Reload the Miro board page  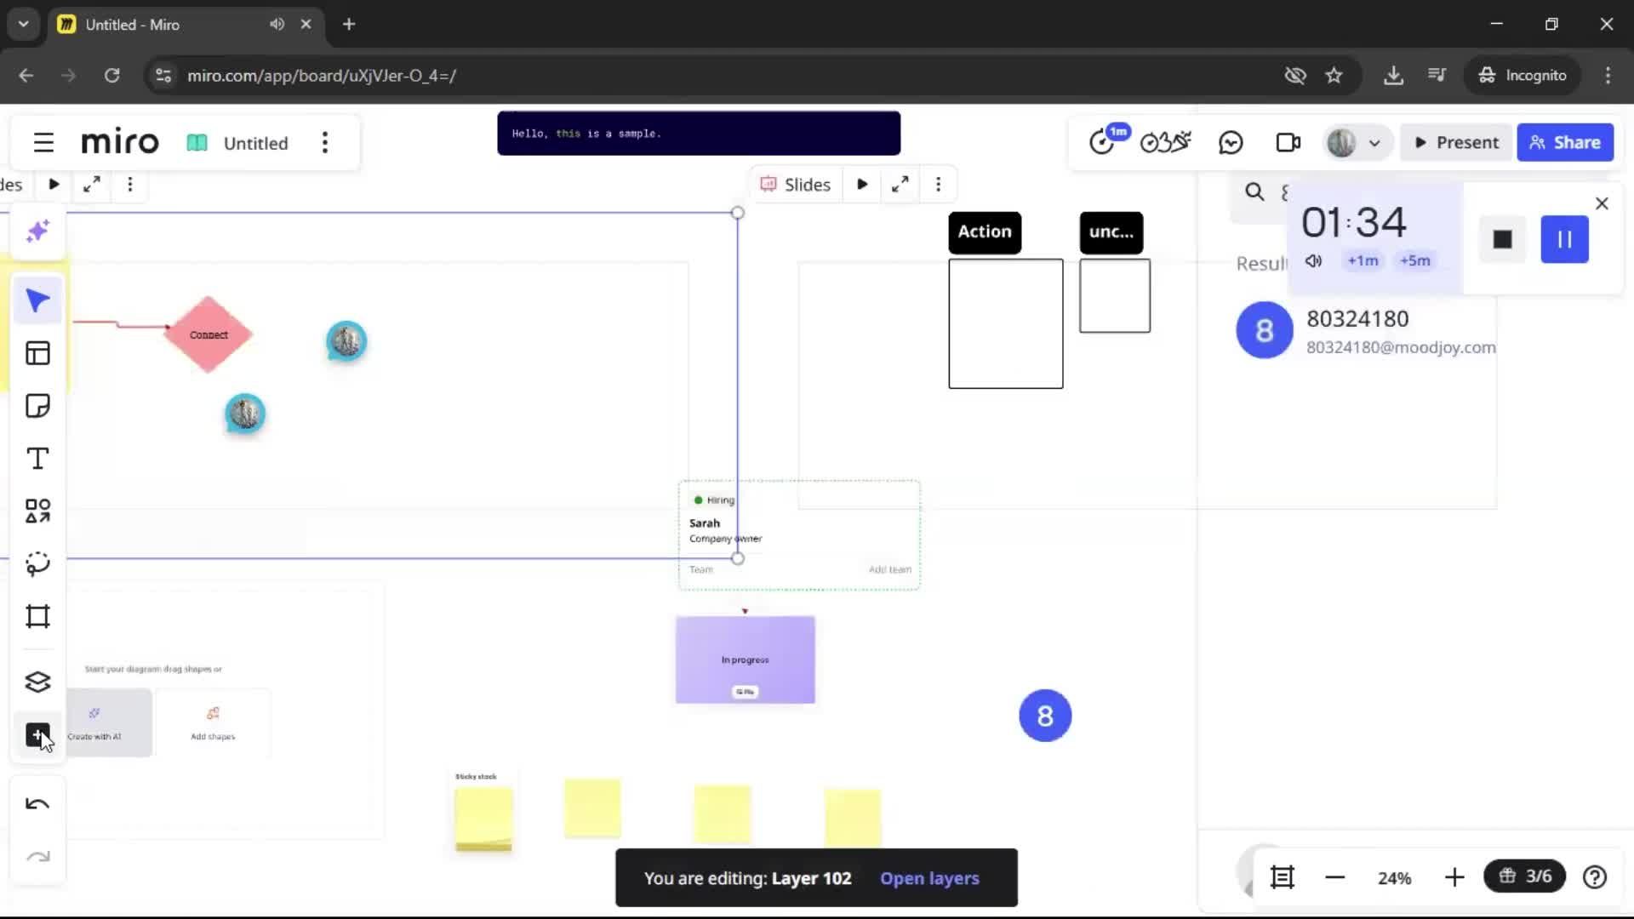pyautogui.click(x=111, y=76)
